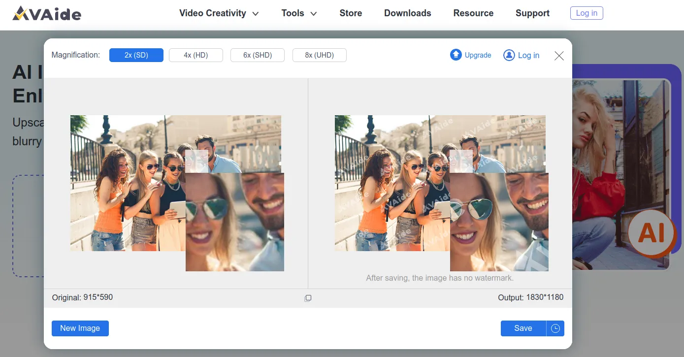This screenshot has width=684, height=357.
Task: Toggle the compare view icon near the size info
Action: (x=308, y=297)
